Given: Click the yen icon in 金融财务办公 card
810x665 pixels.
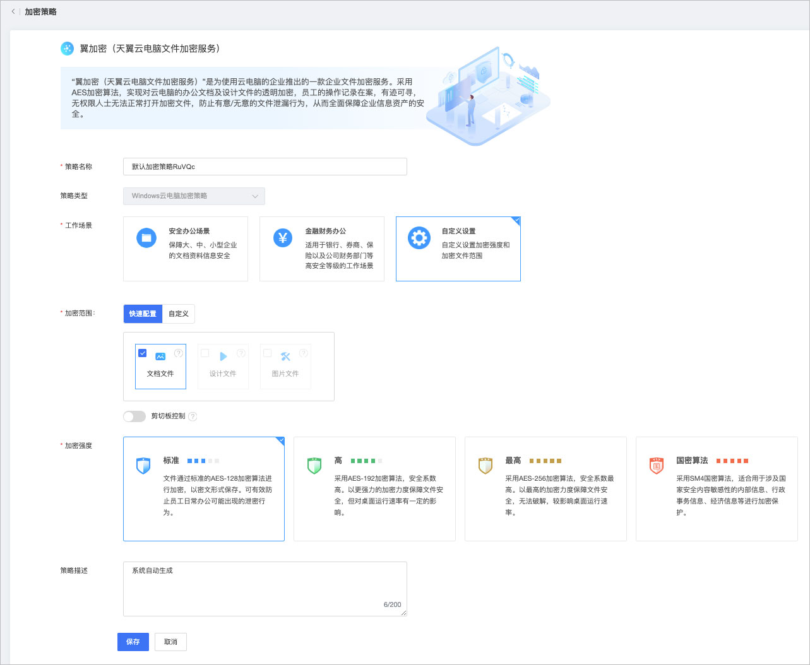Looking at the screenshot, I should [x=283, y=238].
